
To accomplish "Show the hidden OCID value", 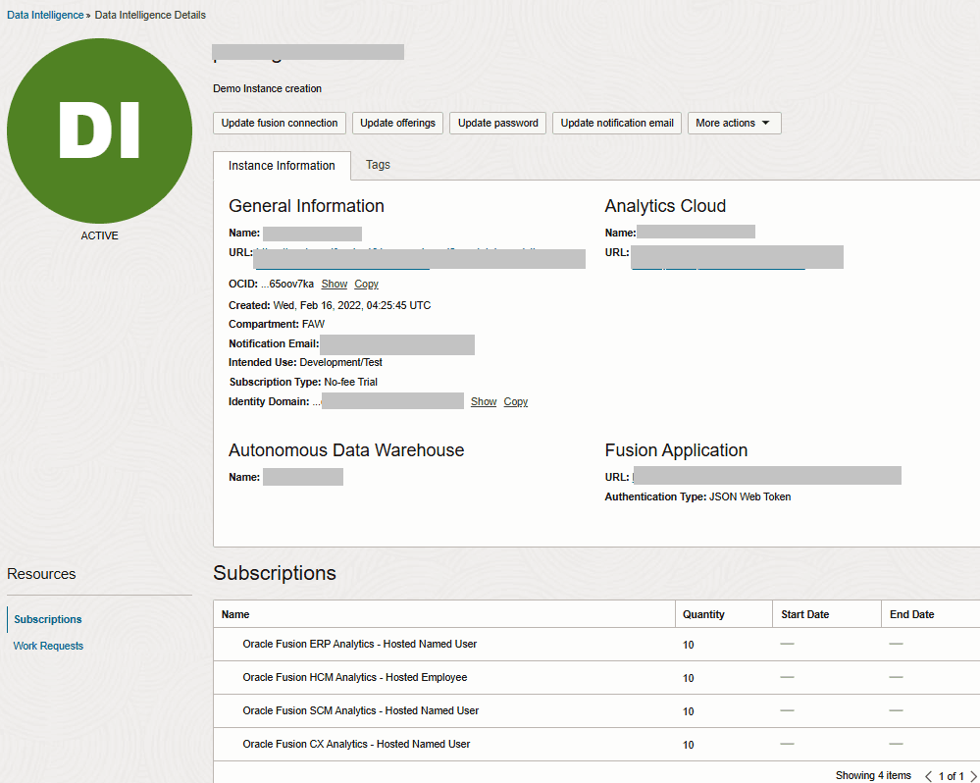I will [x=334, y=284].
